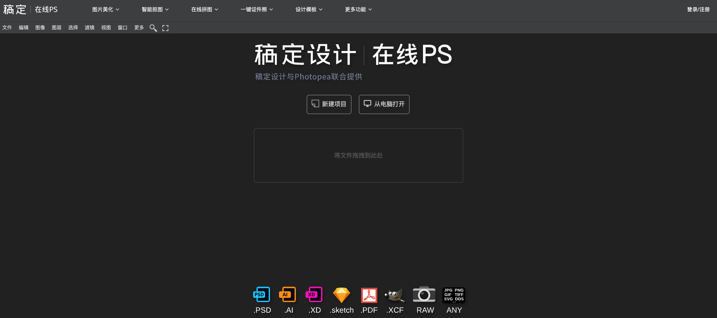The image size is (717, 318).
Task: Expand the 更多功能 dropdown
Action: click(x=358, y=9)
